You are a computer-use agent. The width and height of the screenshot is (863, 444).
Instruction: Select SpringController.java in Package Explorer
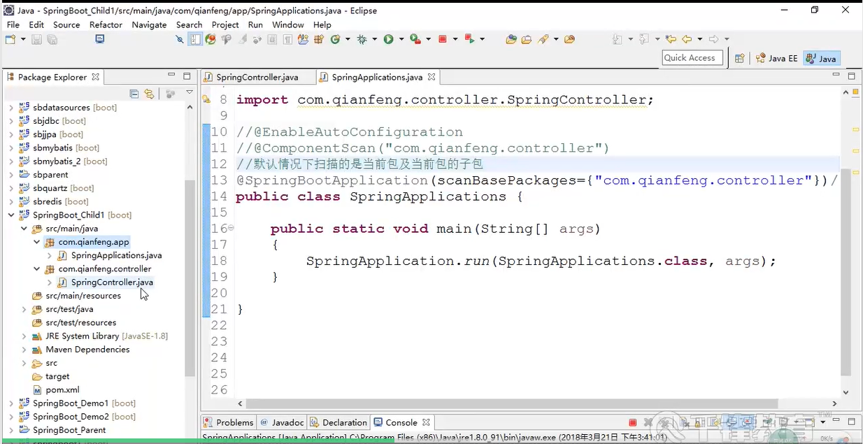[112, 282]
